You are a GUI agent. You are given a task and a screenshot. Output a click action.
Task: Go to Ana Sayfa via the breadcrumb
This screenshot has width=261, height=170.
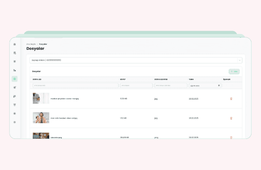tap(31, 44)
